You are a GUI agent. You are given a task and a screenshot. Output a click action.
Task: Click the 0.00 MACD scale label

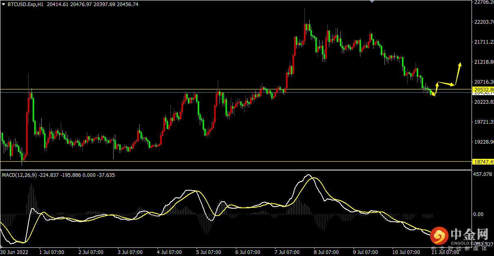pyautogui.click(x=478, y=214)
